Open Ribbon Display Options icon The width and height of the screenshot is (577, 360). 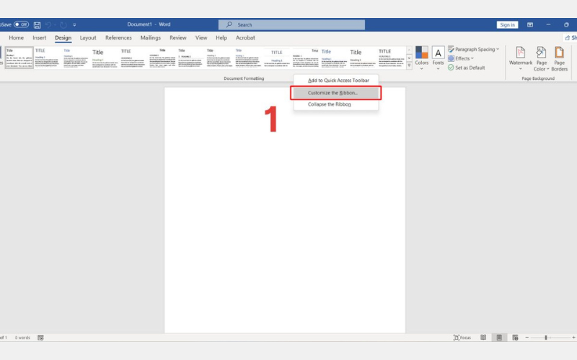tap(530, 24)
